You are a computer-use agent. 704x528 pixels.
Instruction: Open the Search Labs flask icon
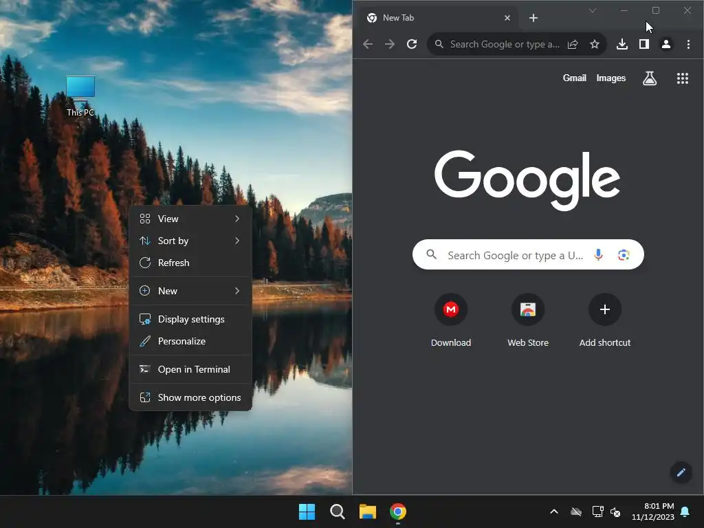tap(649, 78)
